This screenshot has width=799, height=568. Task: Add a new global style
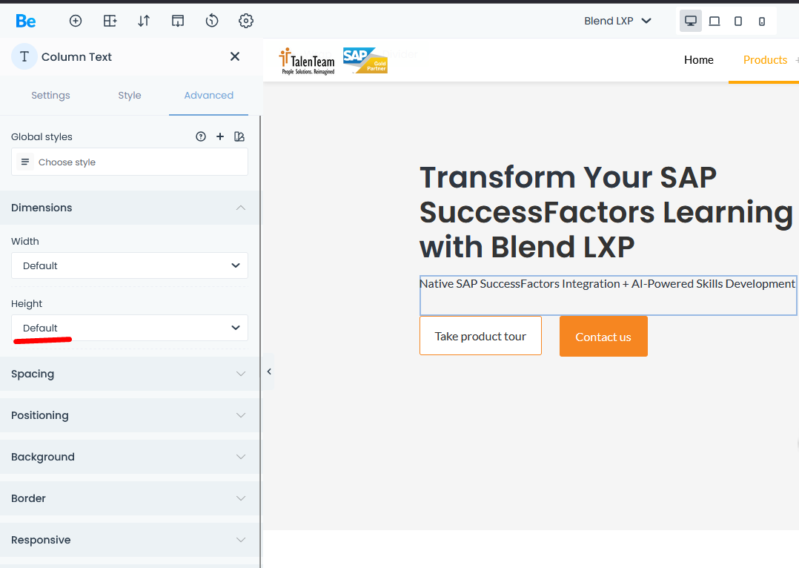(220, 136)
